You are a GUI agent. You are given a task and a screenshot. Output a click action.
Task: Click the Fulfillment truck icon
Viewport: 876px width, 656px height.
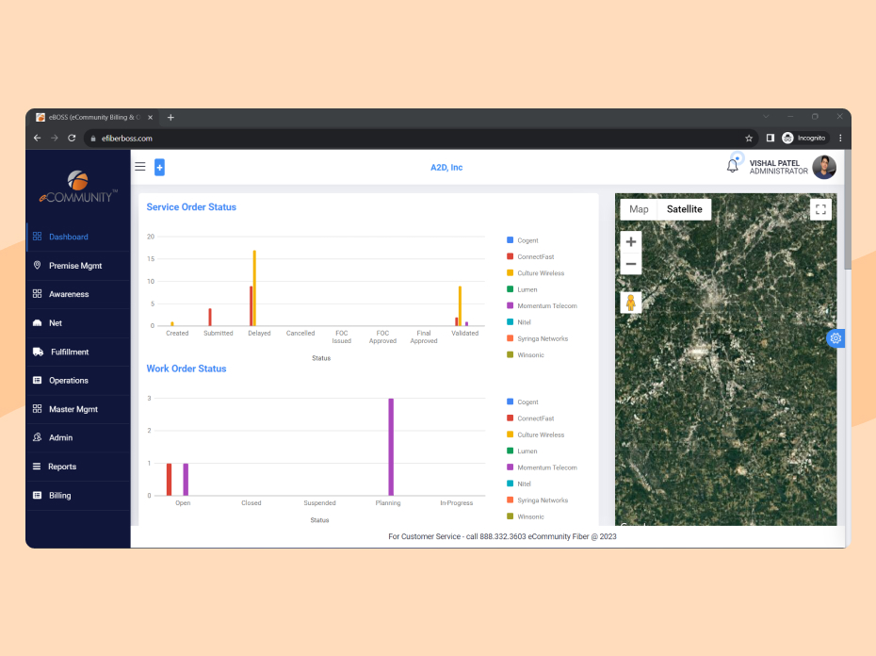coord(38,352)
